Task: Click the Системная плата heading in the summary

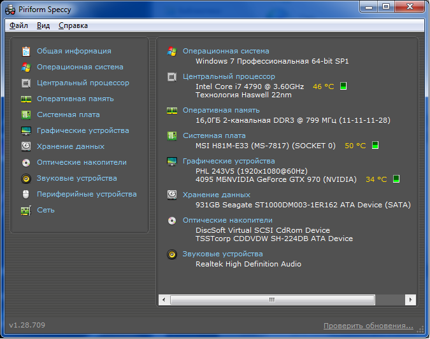Action: (214, 136)
